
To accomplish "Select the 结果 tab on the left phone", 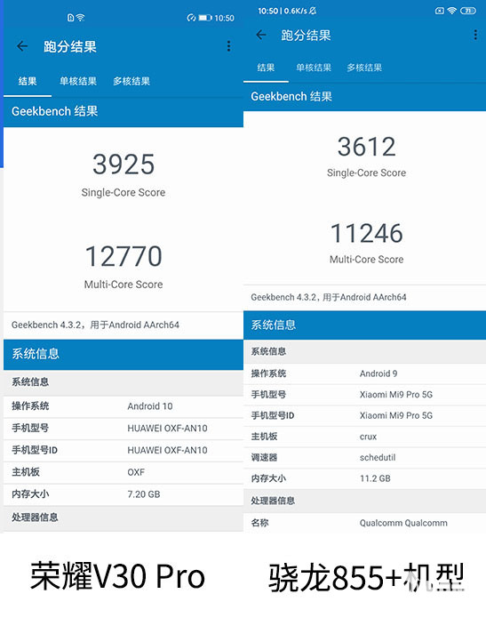I will click(28, 82).
